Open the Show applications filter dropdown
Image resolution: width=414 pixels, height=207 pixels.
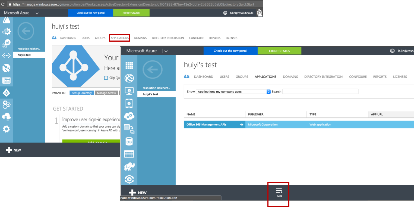point(233,92)
